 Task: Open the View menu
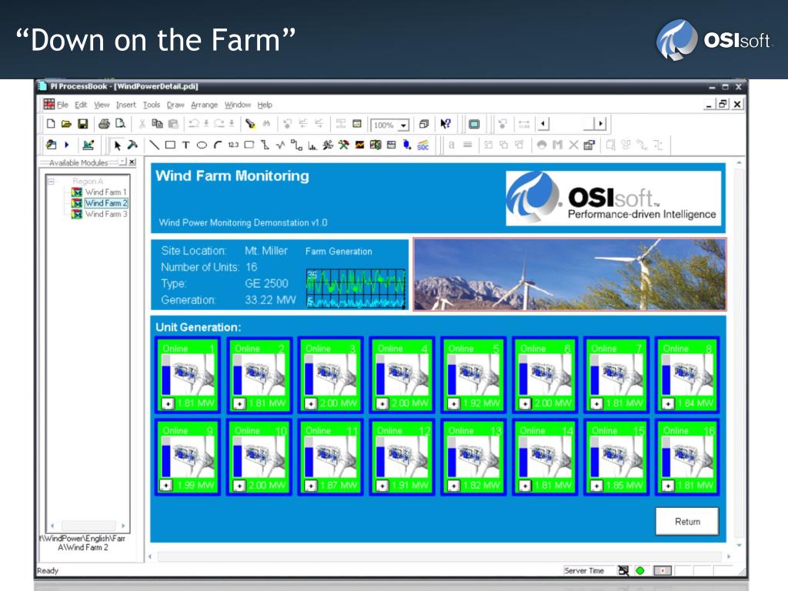(x=102, y=105)
